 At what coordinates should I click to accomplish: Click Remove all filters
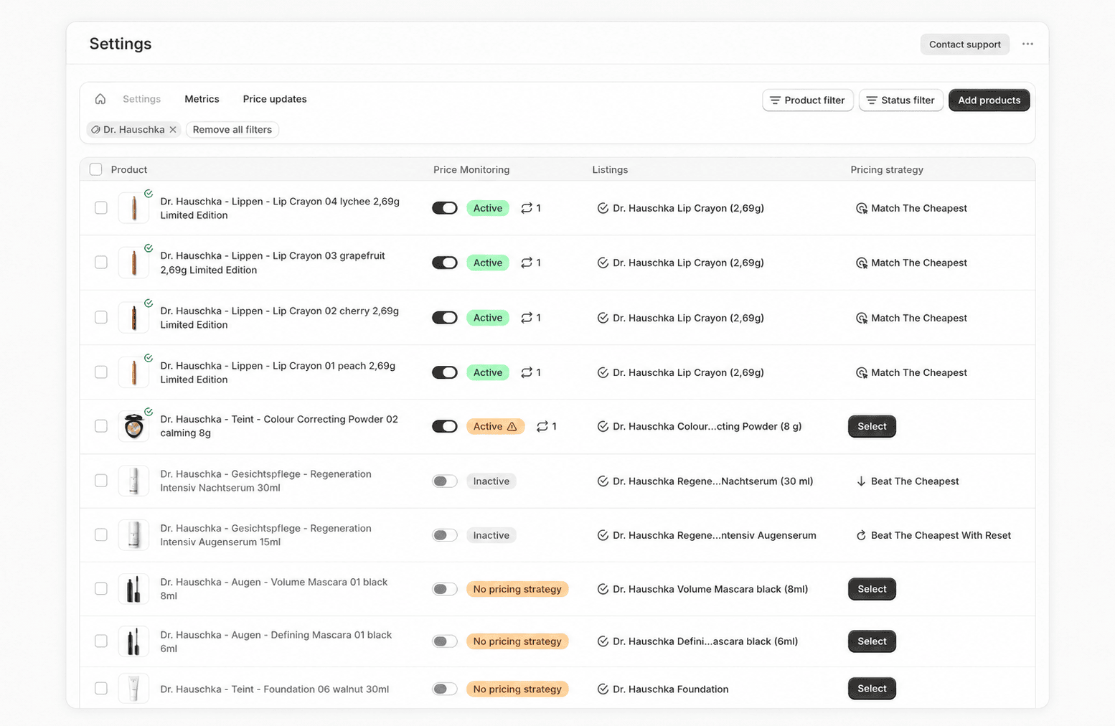pyautogui.click(x=232, y=130)
